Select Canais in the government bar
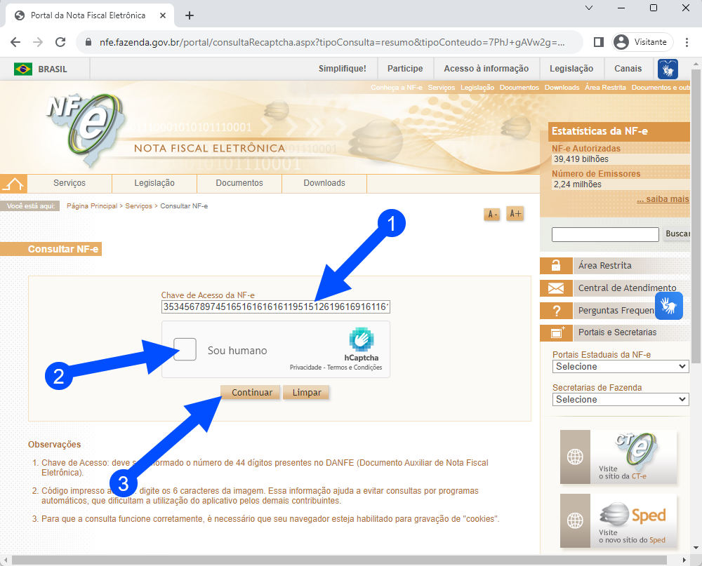Image resolution: width=702 pixels, height=566 pixels. tap(628, 69)
